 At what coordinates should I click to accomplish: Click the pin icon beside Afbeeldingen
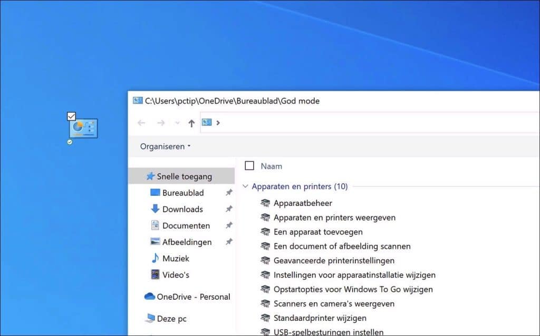click(x=229, y=242)
